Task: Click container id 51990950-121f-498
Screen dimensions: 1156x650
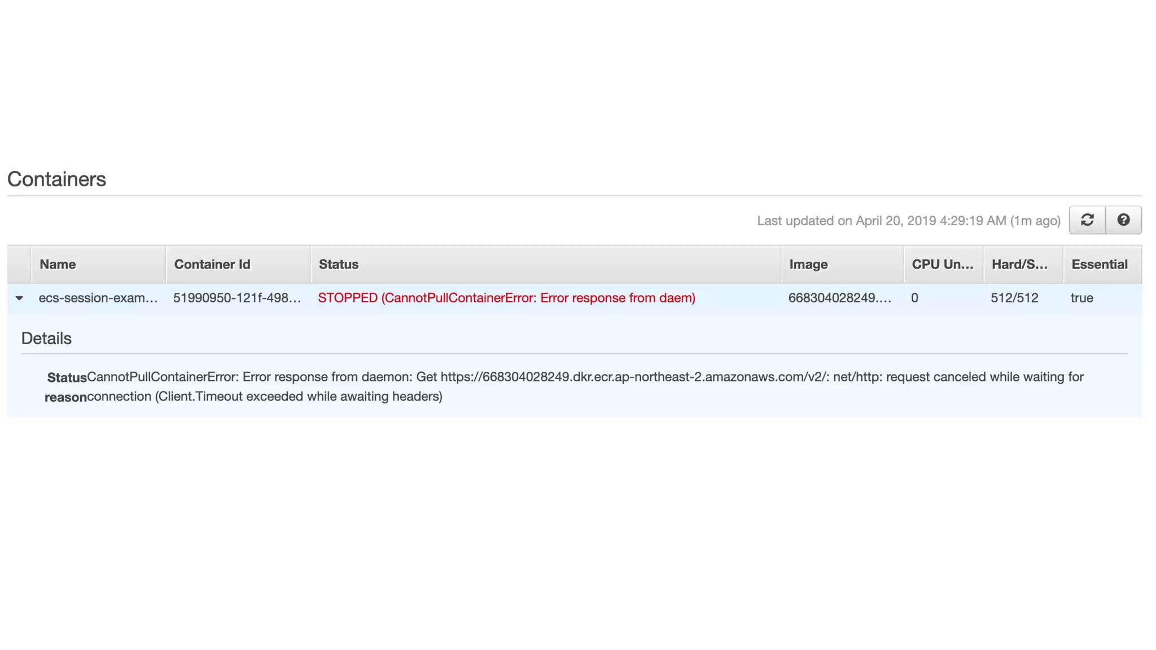Action: [237, 298]
